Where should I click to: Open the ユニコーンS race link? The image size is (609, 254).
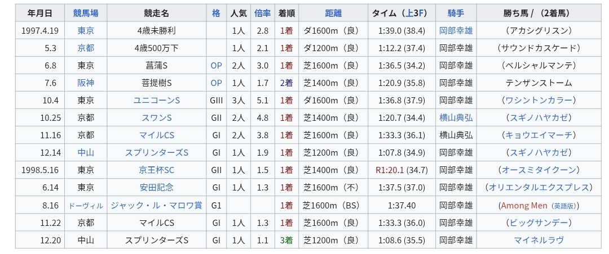[x=156, y=100]
